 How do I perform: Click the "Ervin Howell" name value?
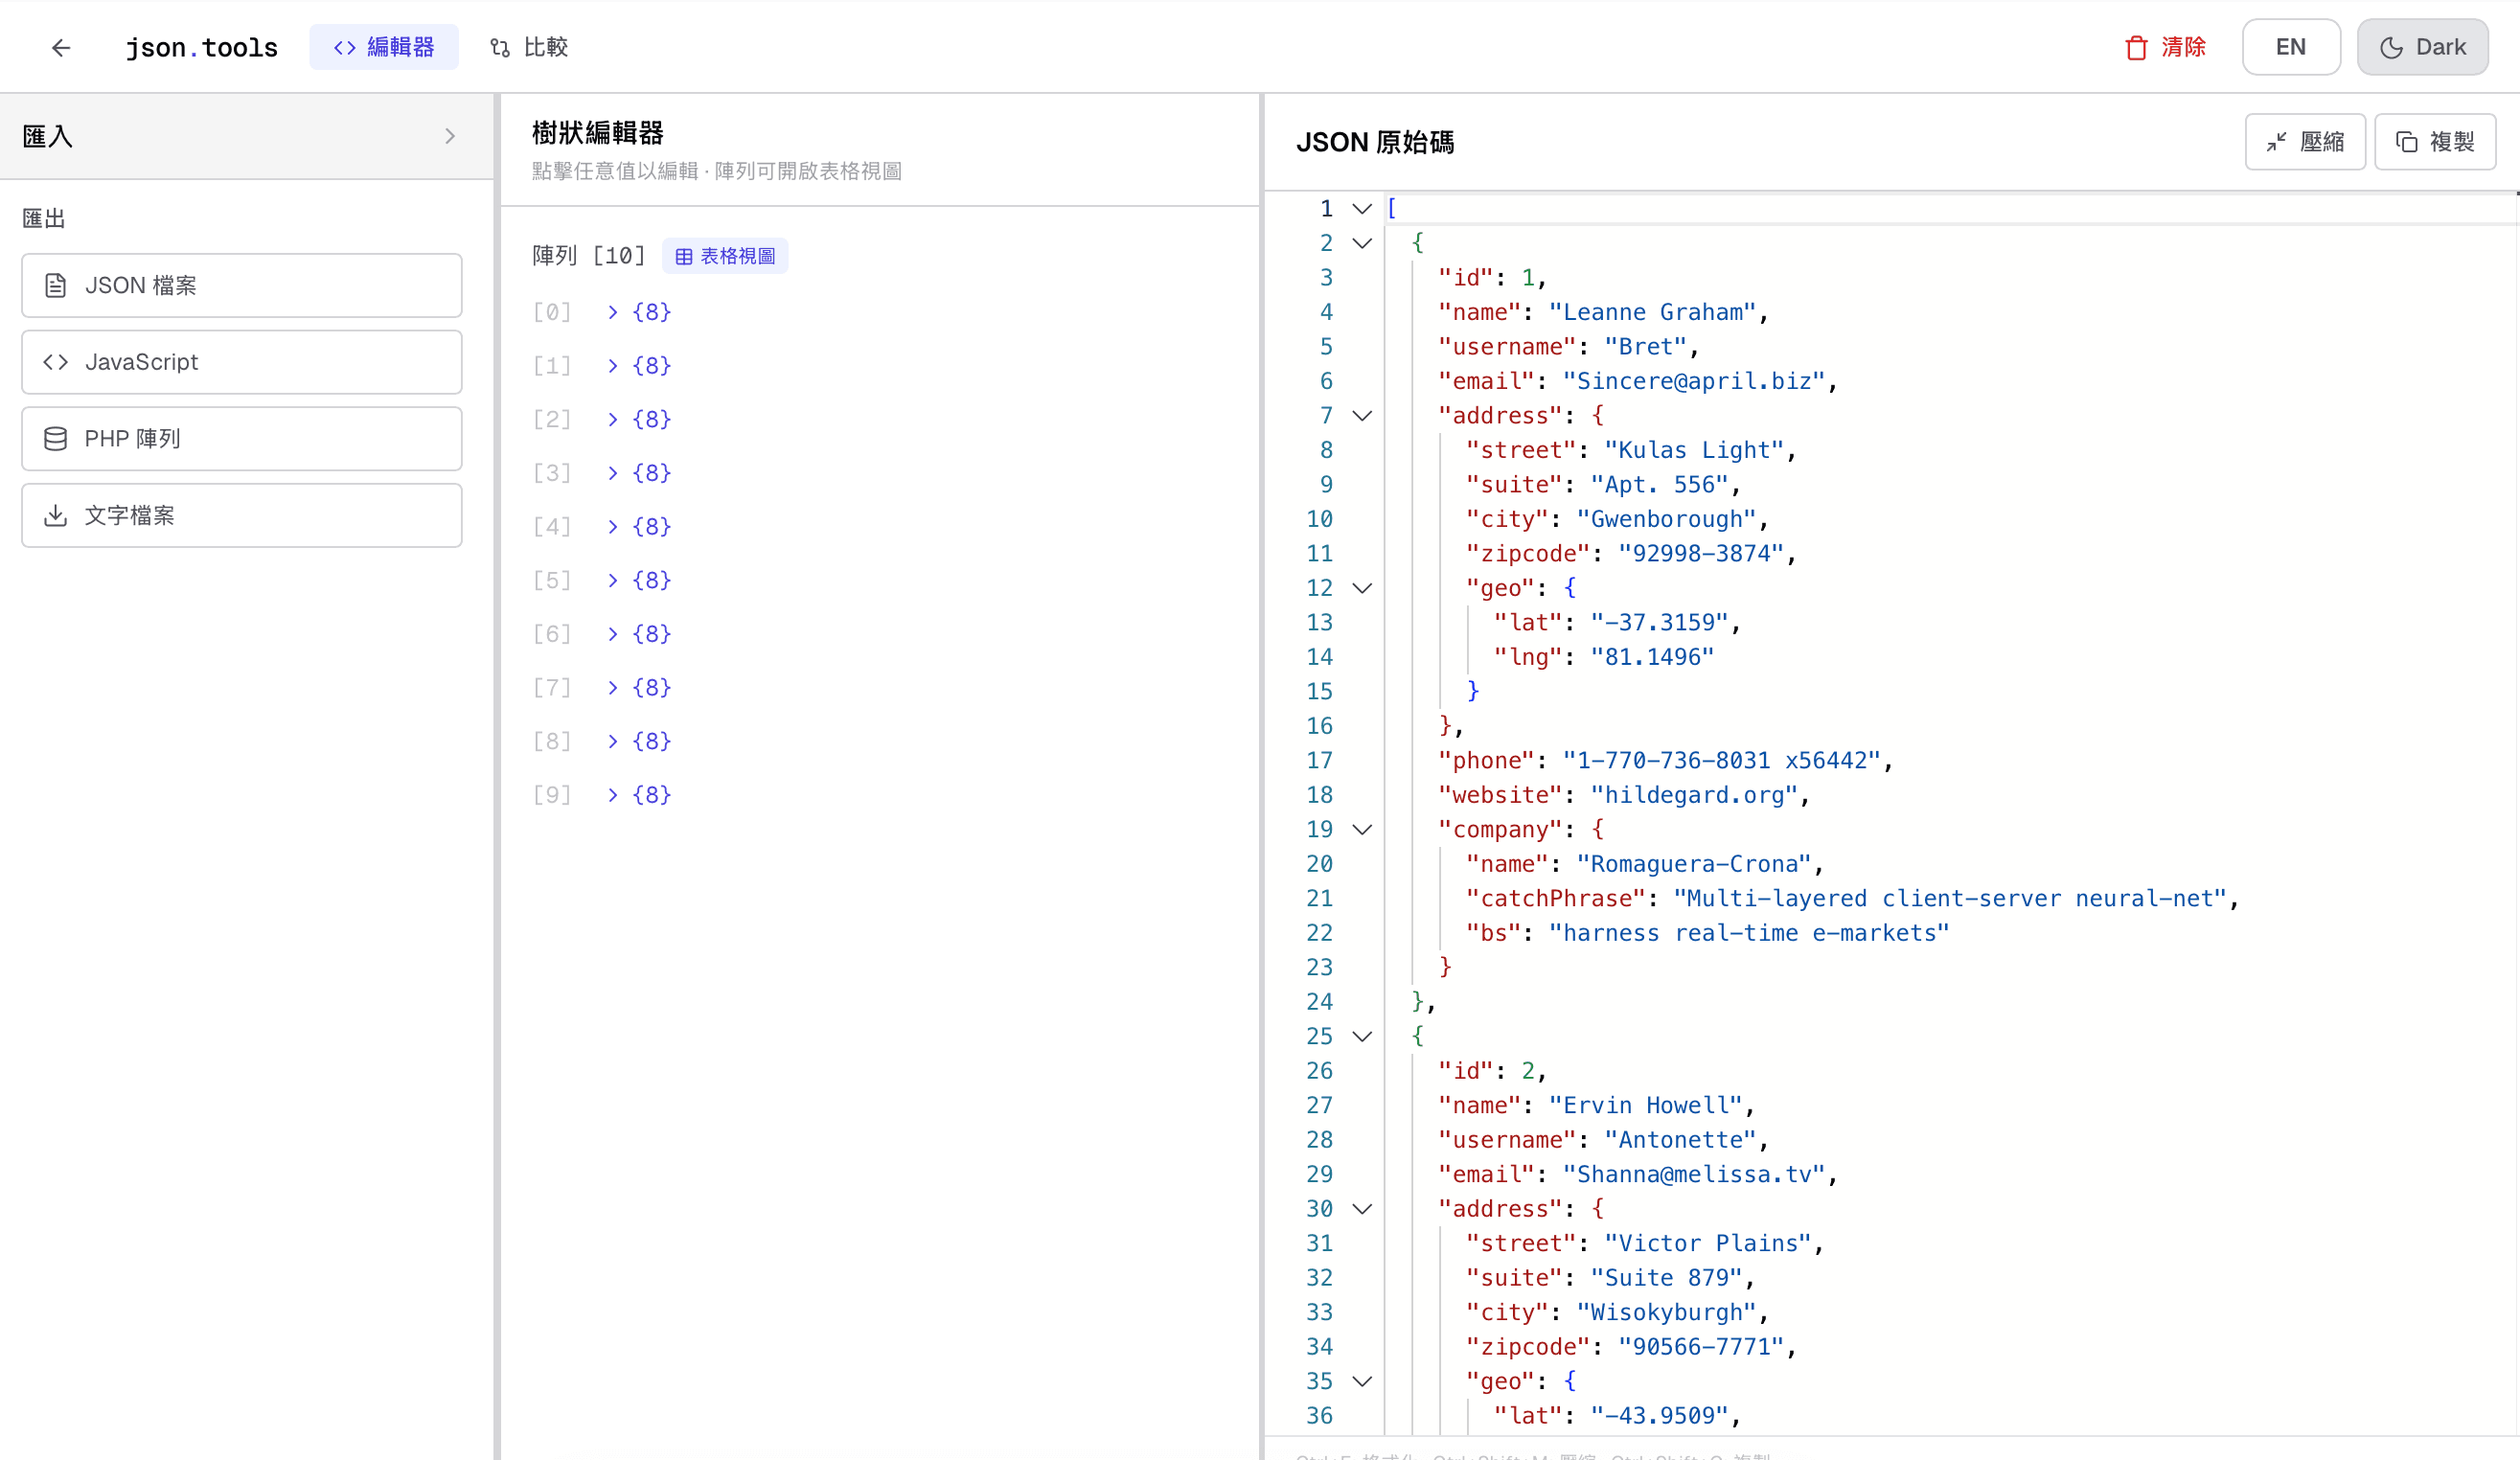click(x=1645, y=1105)
